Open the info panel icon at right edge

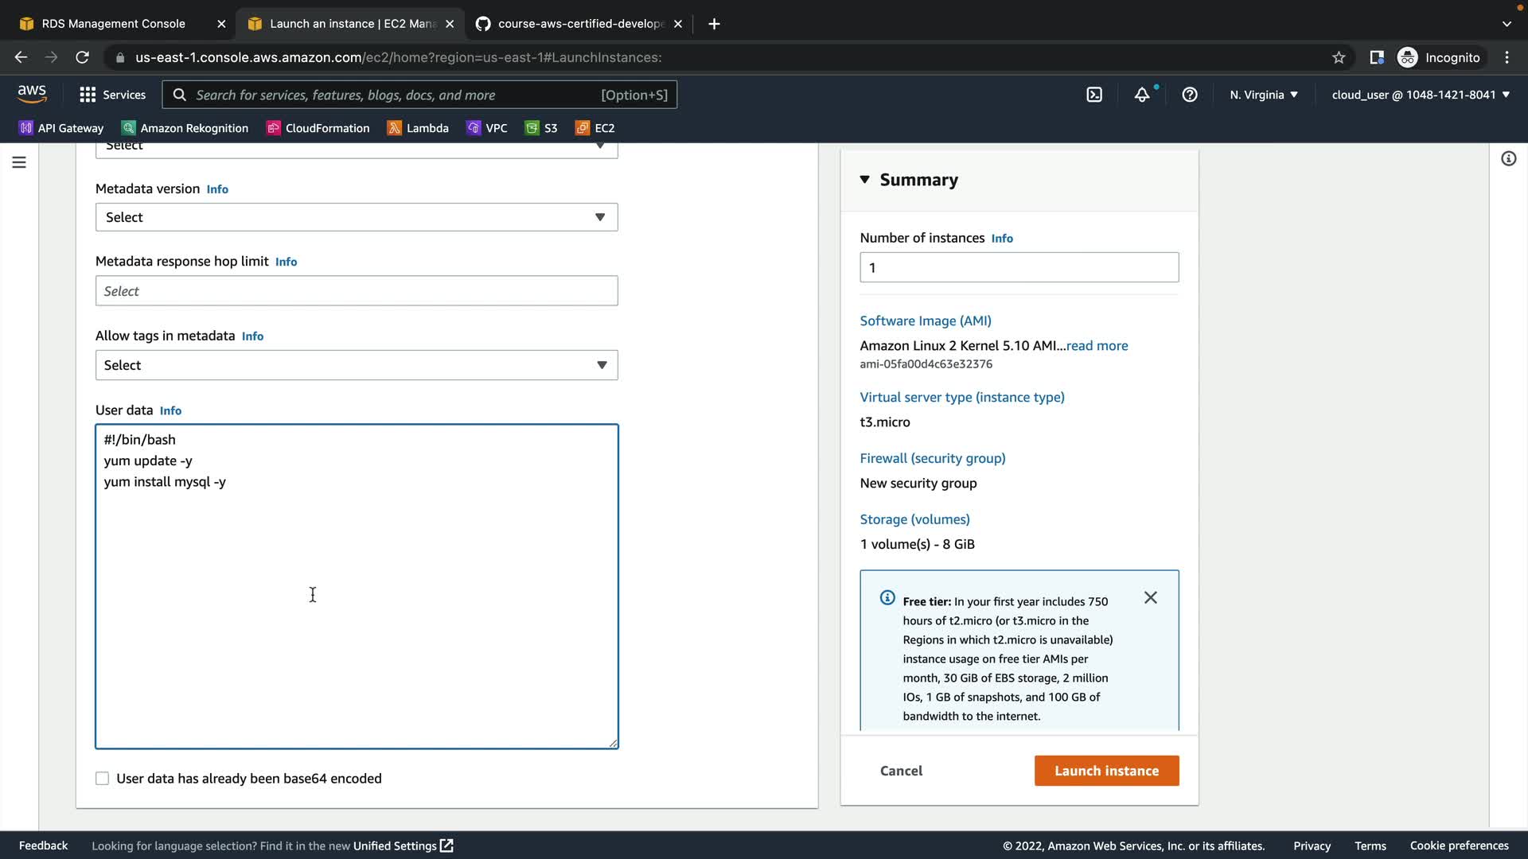click(1508, 159)
